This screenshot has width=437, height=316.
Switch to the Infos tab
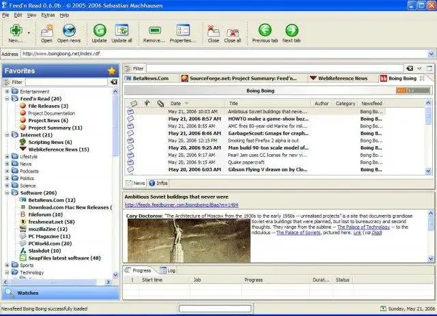pos(158,183)
